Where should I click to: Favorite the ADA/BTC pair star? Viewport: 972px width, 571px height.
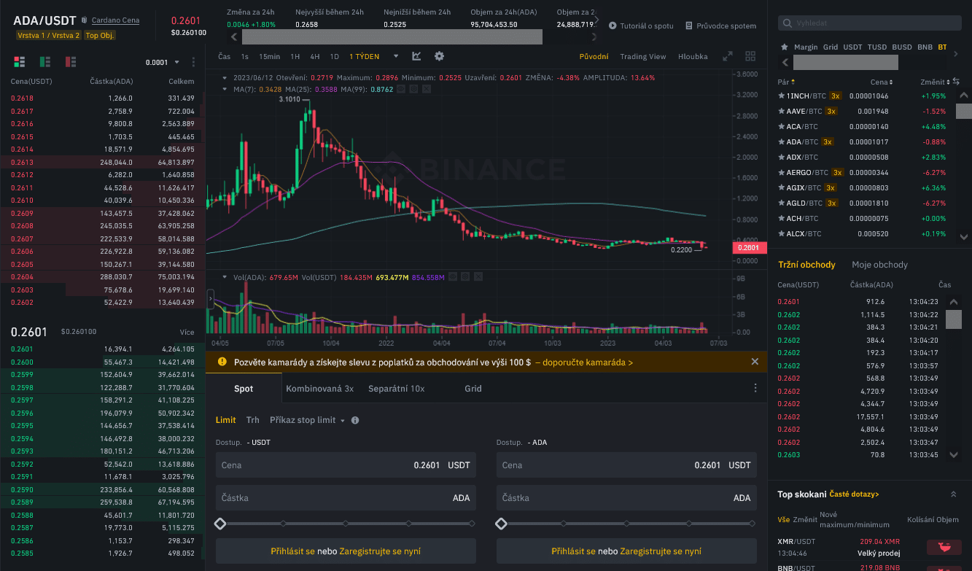coord(782,141)
